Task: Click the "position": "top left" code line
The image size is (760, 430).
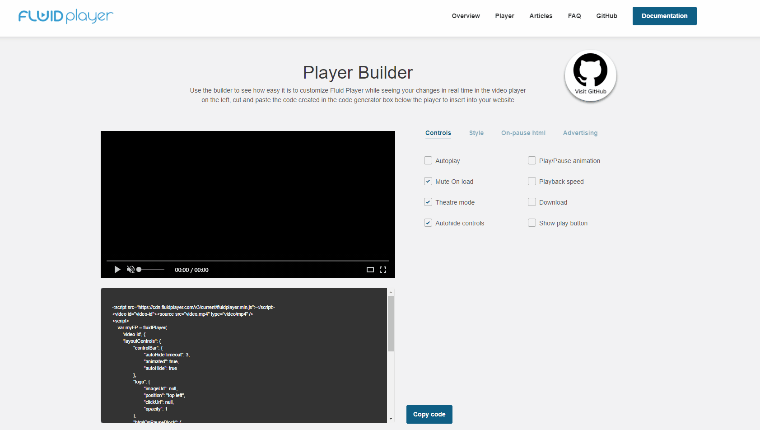Action: [164, 395]
